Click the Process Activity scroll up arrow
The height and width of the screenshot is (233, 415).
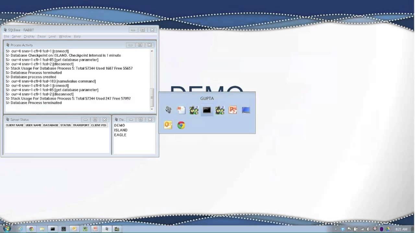(152, 51)
